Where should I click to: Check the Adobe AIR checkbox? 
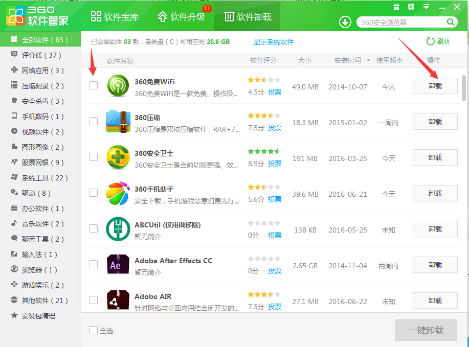(94, 300)
